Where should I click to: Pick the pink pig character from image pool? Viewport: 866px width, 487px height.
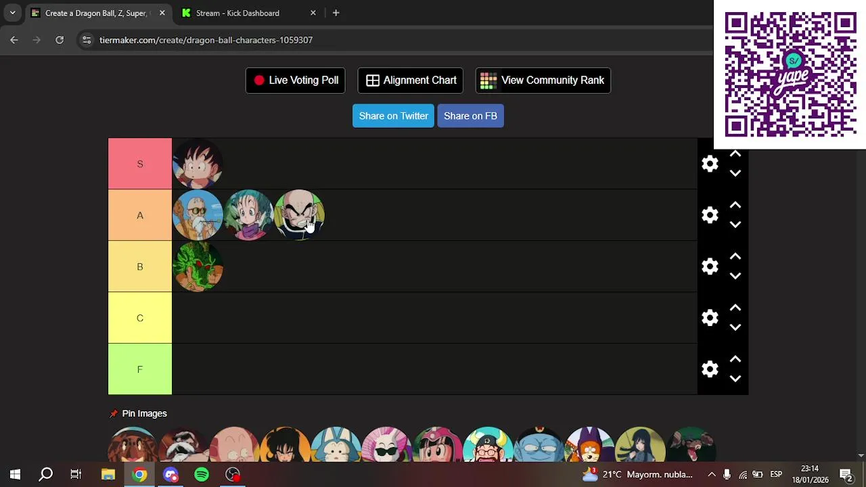pos(235,444)
